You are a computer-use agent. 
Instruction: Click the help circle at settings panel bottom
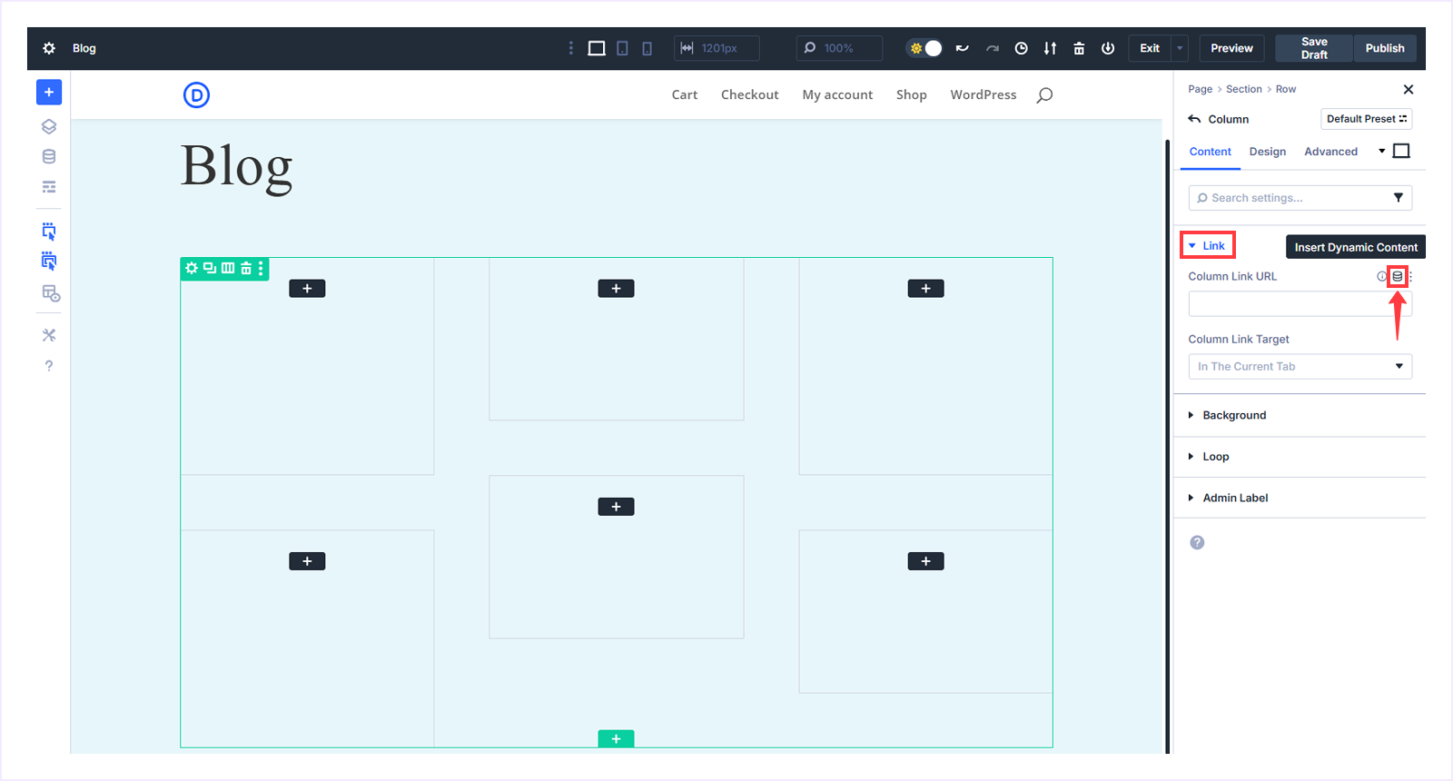(x=1197, y=542)
